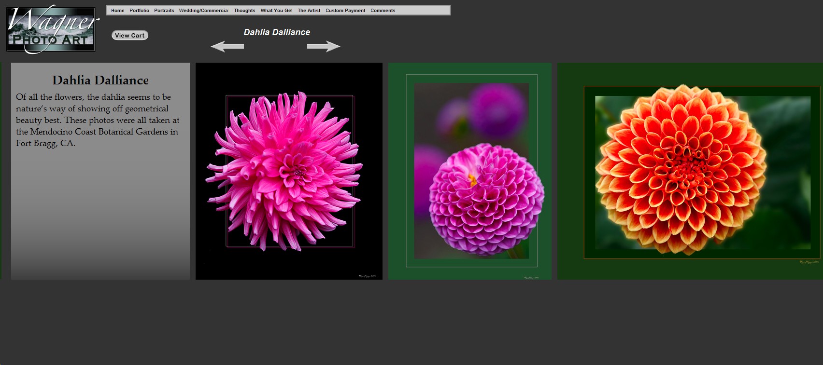Open the spiky pink dahlia photo on black
This screenshot has height=365, width=823.
click(x=289, y=171)
